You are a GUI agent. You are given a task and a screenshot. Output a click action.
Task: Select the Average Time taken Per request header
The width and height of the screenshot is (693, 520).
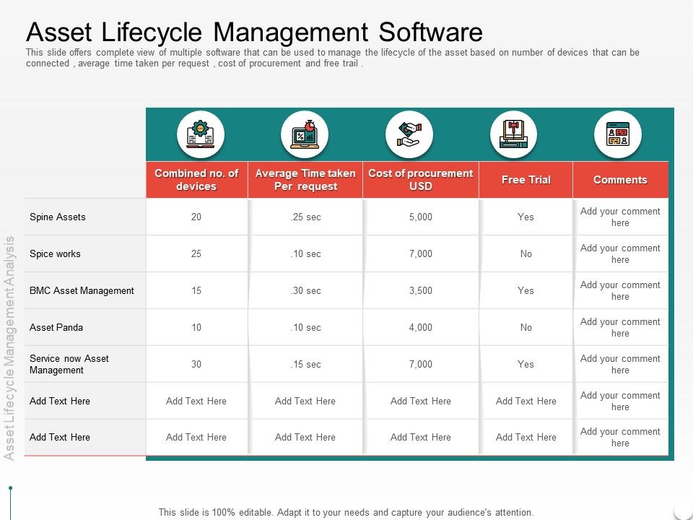pos(305,179)
